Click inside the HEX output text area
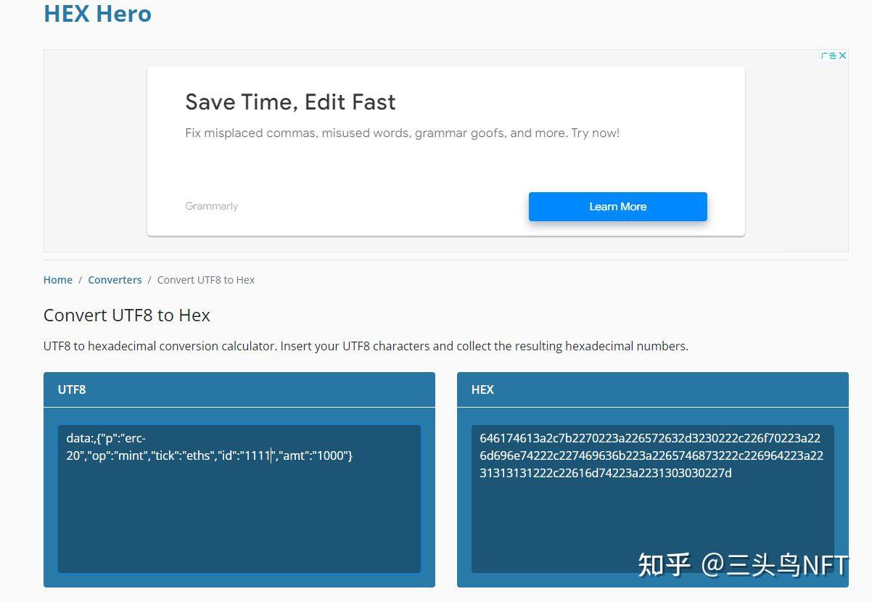The width and height of the screenshot is (872, 602). pos(653,499)
